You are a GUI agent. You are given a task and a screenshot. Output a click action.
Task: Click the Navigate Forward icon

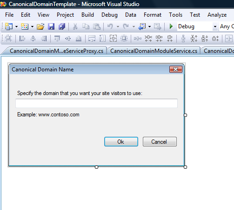tap(158, 26)
